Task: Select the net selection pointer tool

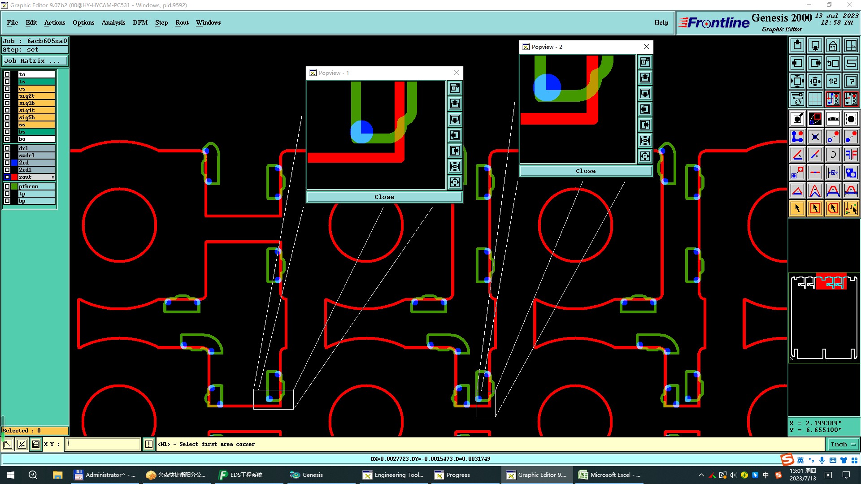Action: (x=851, y=208)
